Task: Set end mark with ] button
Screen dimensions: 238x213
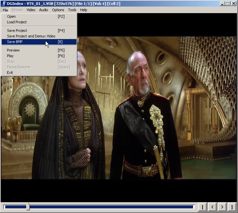Action: pyautogui.click(x=232, y=207)
